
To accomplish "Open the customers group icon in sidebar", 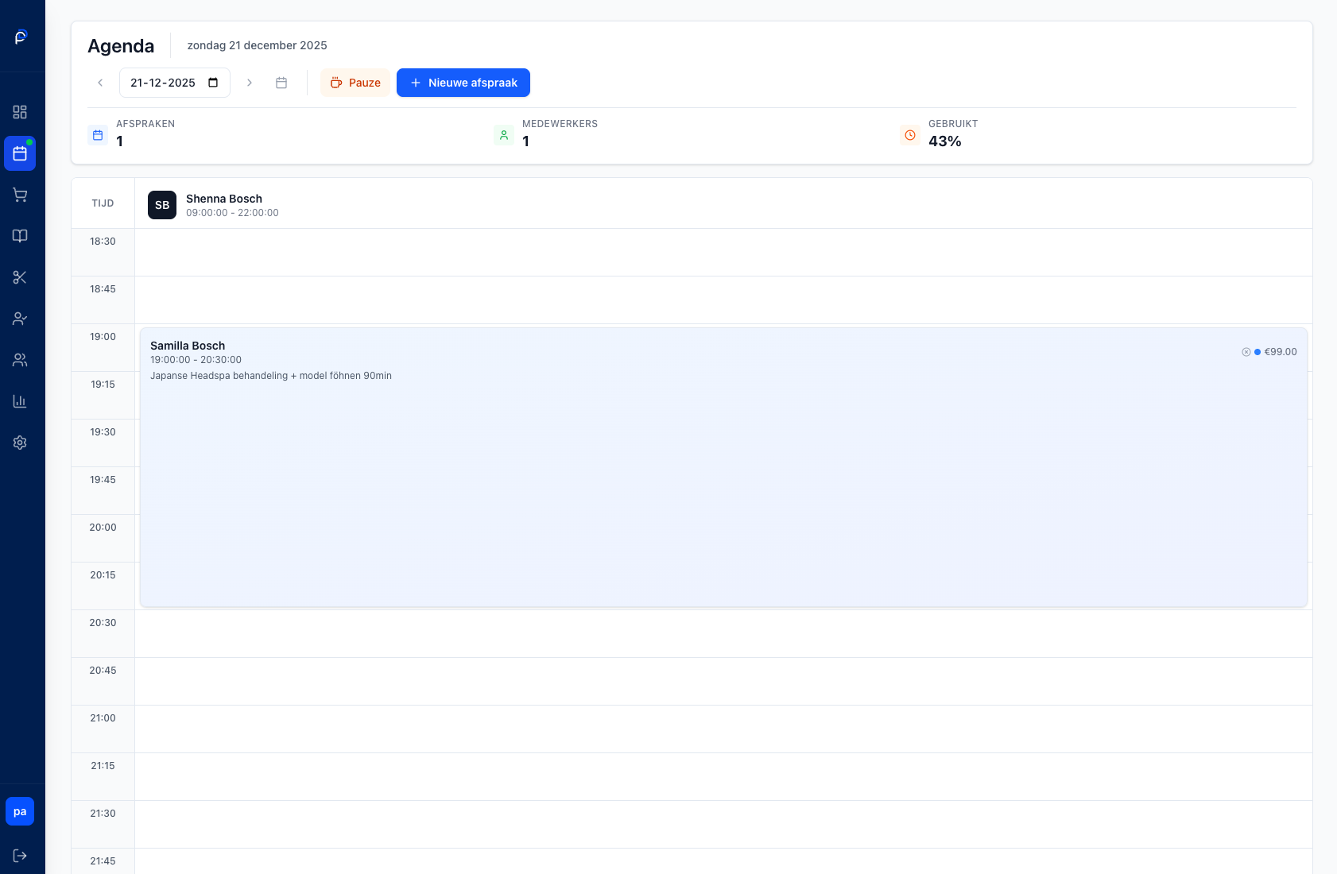I will [20, 360].
